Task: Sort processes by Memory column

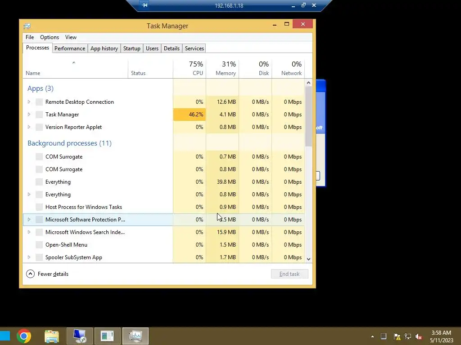Action: coord(222,69)
